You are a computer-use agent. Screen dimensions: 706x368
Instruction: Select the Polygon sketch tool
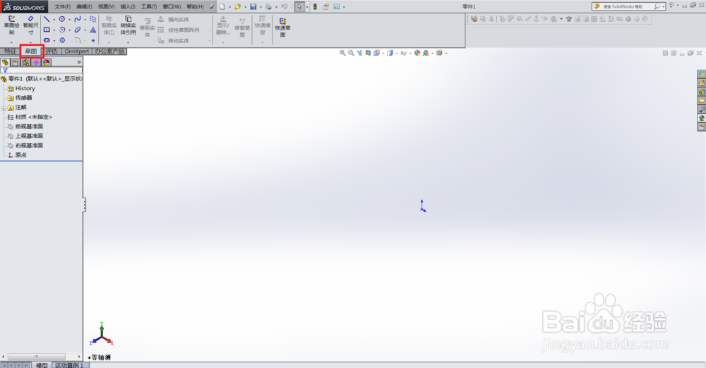coord(62,40)
